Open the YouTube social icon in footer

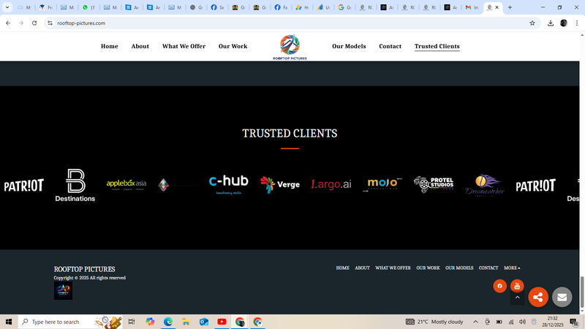(x=517, y=286)
